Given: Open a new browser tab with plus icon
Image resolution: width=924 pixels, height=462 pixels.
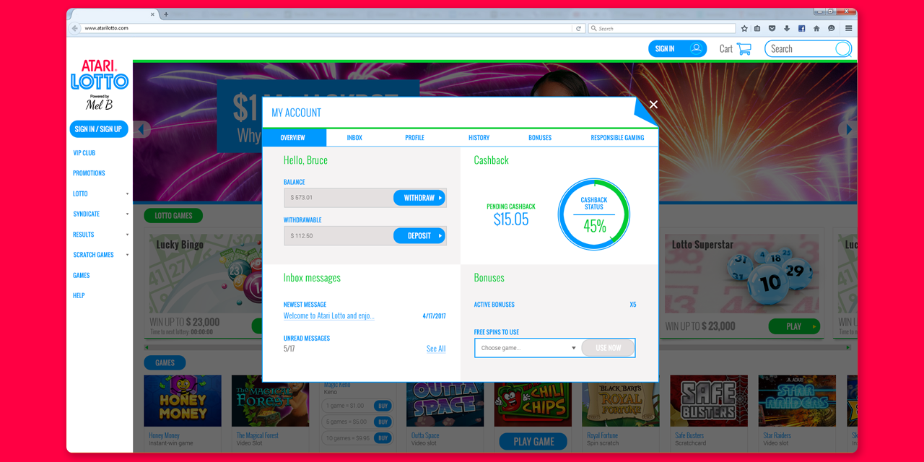Looking at the screenshot, I should tap(166, 14).
